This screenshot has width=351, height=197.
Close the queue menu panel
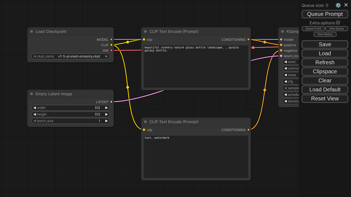[x=346, y=5]
